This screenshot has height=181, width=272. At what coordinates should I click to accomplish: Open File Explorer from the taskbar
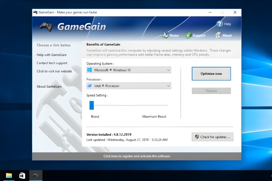point(9,175)
